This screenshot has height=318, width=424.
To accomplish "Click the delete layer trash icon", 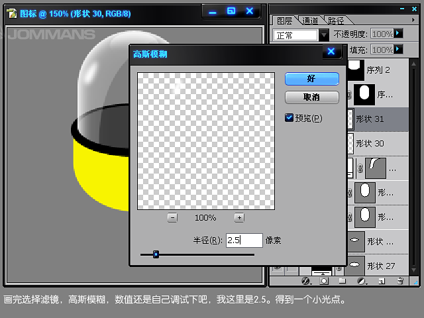I will tap(400, 281).
